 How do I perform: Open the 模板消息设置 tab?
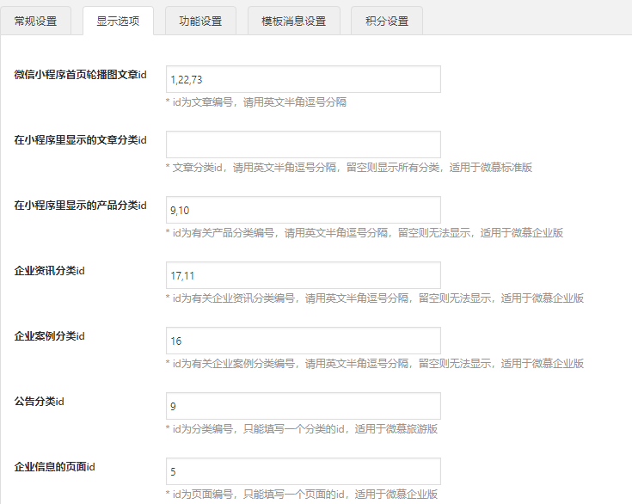[x=294, y=21]
